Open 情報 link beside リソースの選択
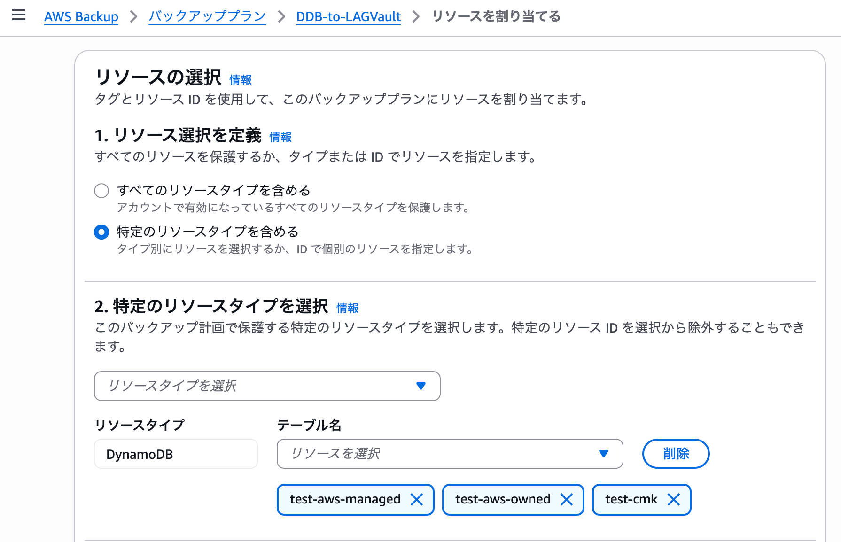841x542 pixels. coord(241,80)
